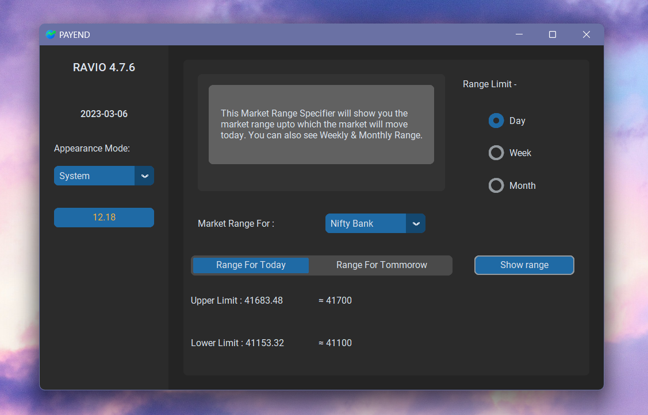Click the 2023-03-06 date label
The width and height of the screenshot is (648, 415).
[104, 114]
